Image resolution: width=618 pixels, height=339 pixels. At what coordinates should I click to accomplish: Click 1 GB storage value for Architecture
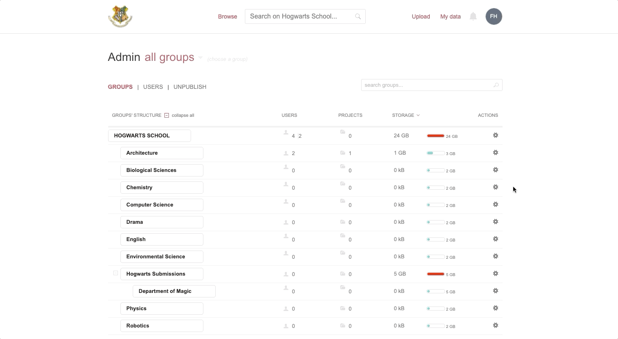[400, 153]
